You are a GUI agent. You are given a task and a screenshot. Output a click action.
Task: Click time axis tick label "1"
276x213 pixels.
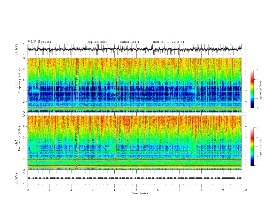(x=49, y=190)
